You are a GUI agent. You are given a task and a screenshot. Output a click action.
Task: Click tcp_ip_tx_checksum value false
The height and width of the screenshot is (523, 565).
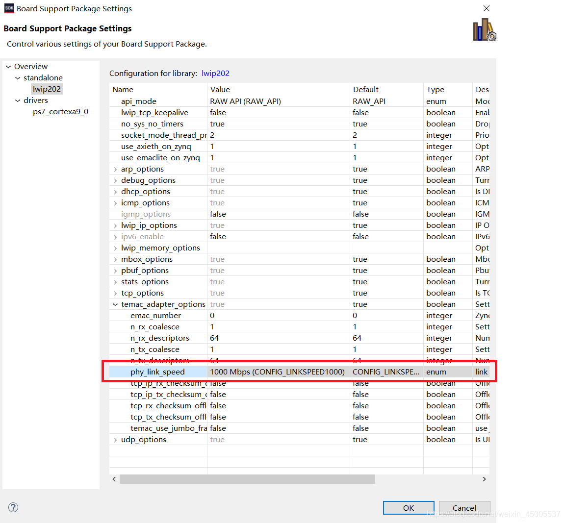(x=278, y=395)
